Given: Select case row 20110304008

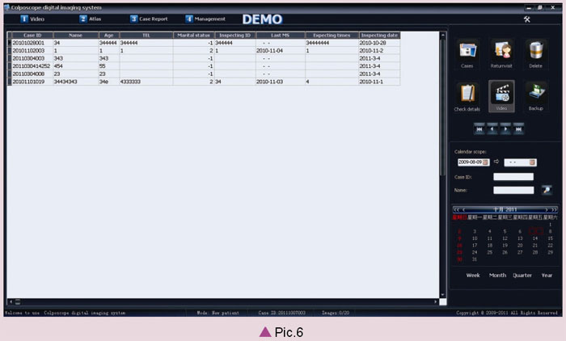Looking at the screenshot, I should pyautogui.click(x=204, y=74).
